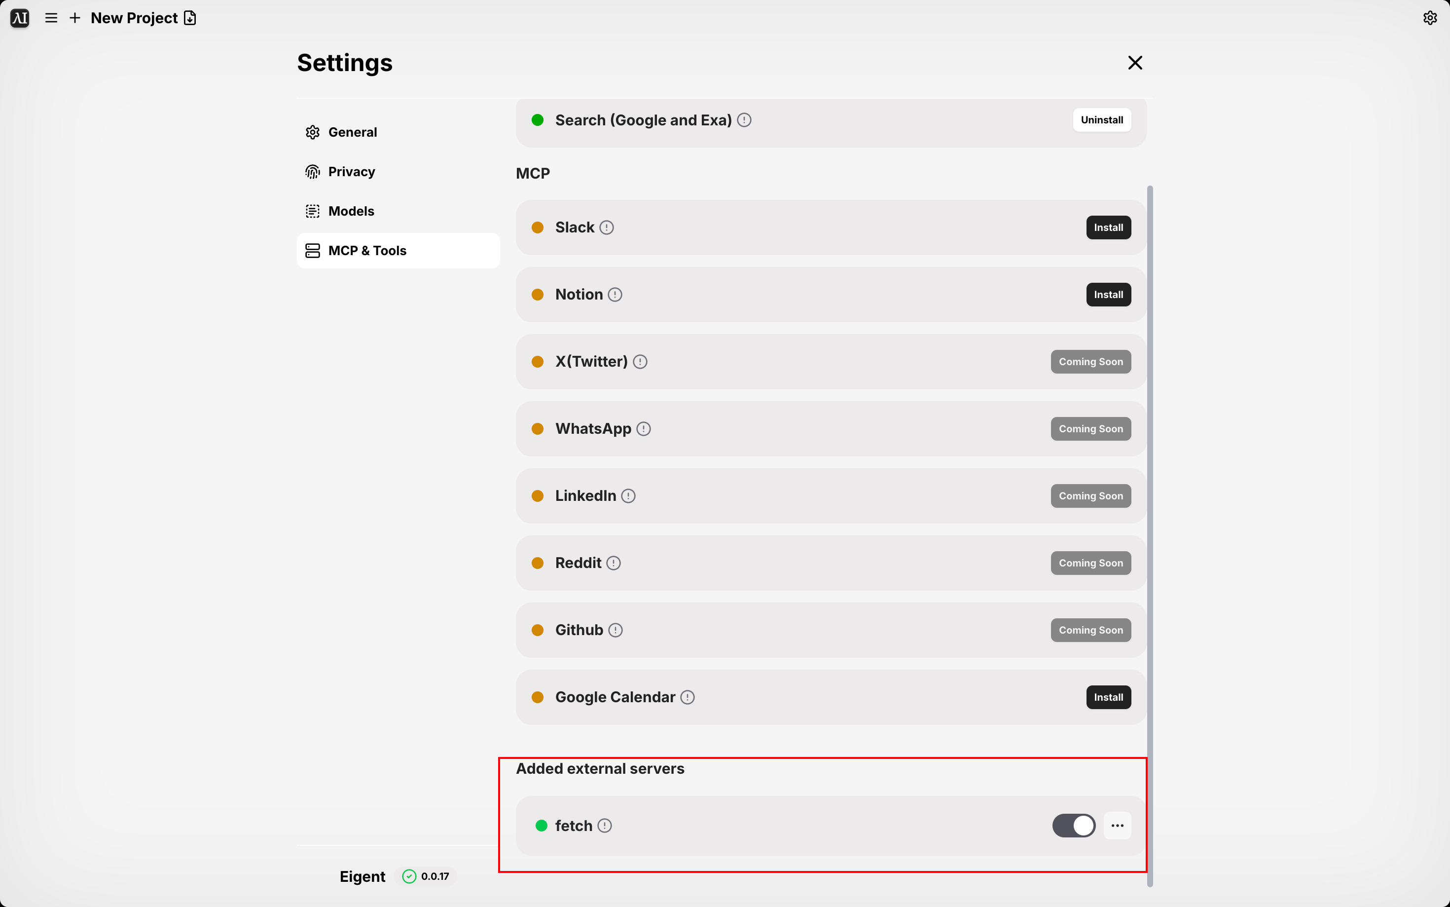This screenshot has height=907, width=1450.
Task: Install the Notion MCP
Action: tap(1108, 295)
